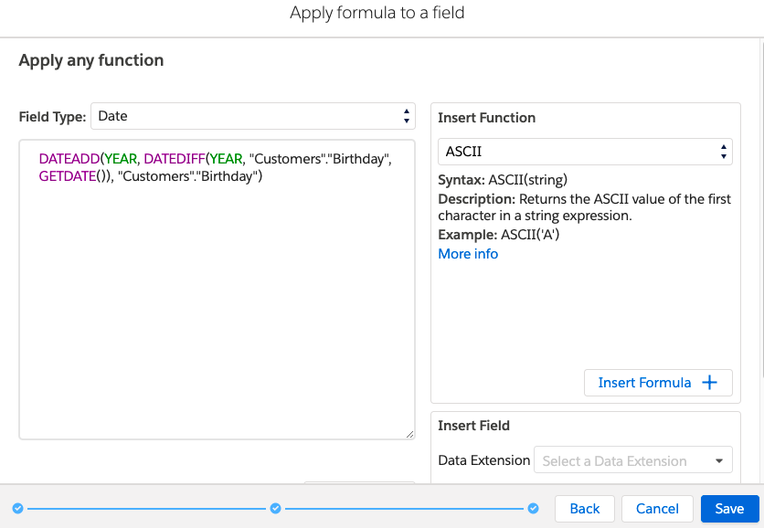764x528 pixels.
Task: Click the Field Type up-down arrows
Action: [407, 116]
